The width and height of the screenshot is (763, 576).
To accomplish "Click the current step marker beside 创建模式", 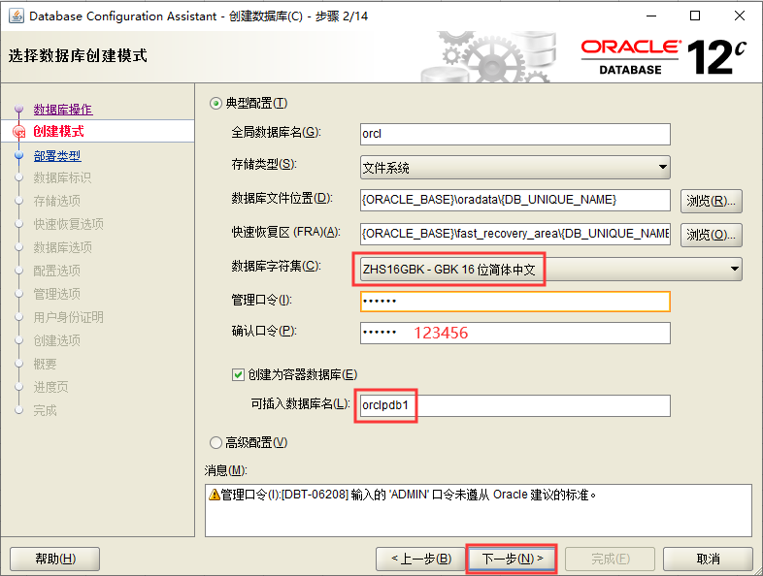I will (x=18, y=133).
